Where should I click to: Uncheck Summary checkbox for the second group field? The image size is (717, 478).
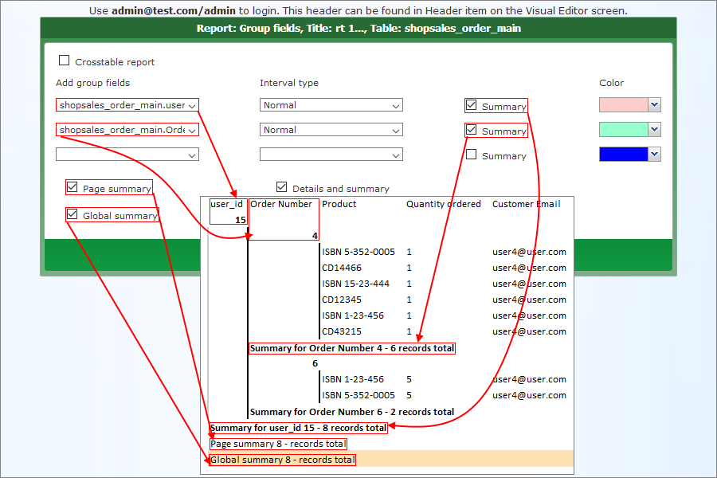(x=472, y=130)
